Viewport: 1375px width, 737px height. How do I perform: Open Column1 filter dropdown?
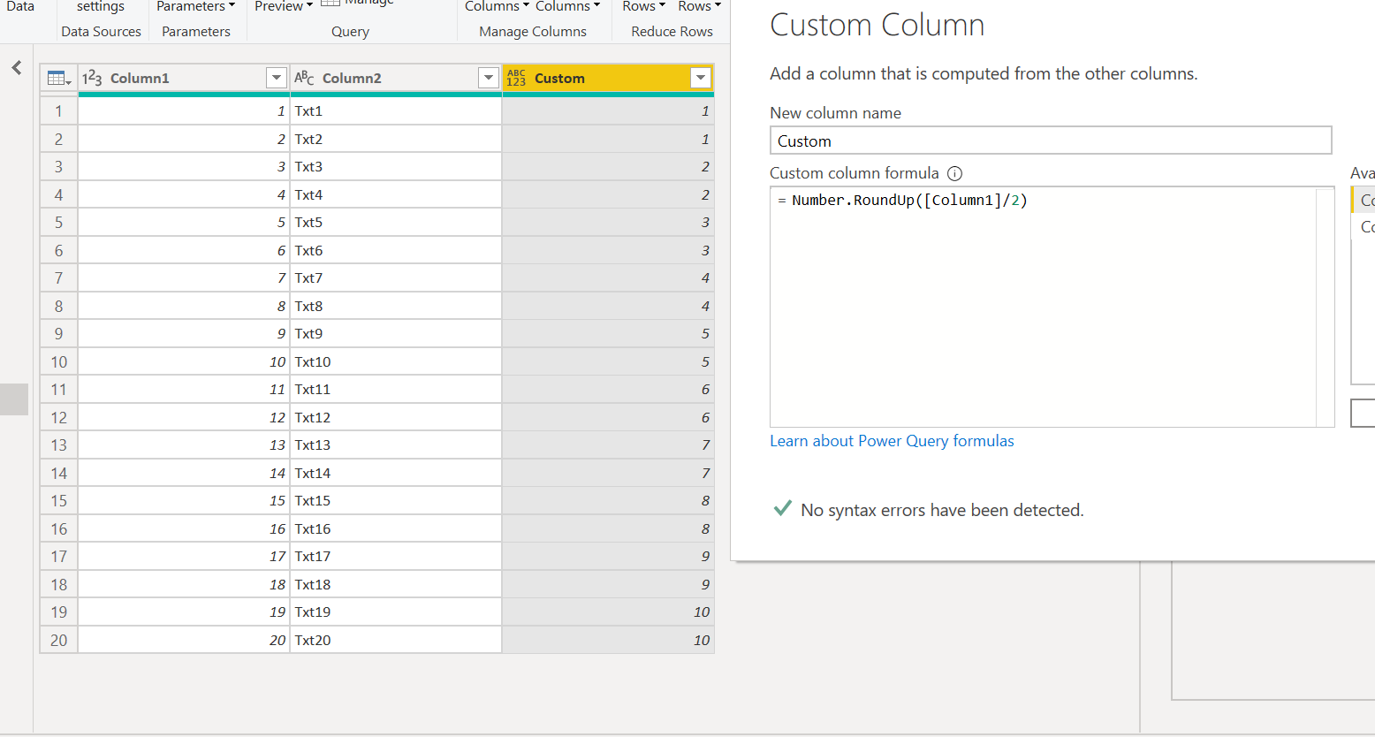[x=277, y=79]
